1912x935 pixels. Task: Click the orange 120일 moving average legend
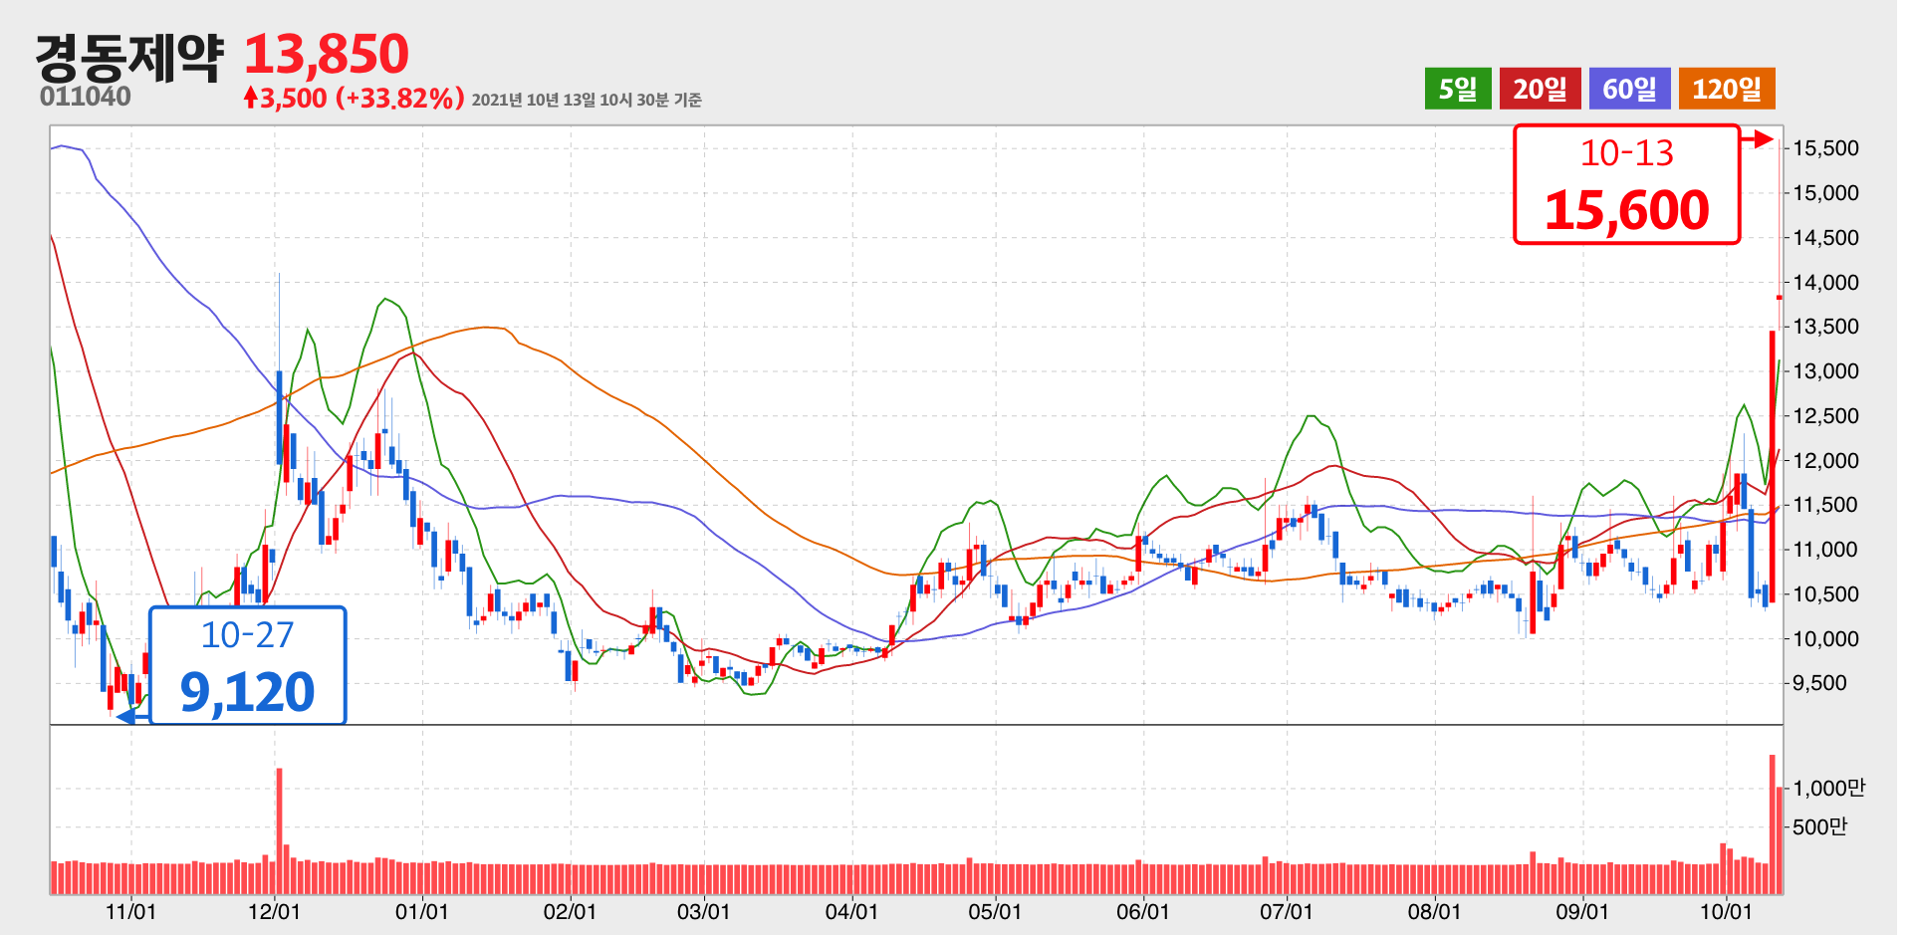pos(1727,89)
